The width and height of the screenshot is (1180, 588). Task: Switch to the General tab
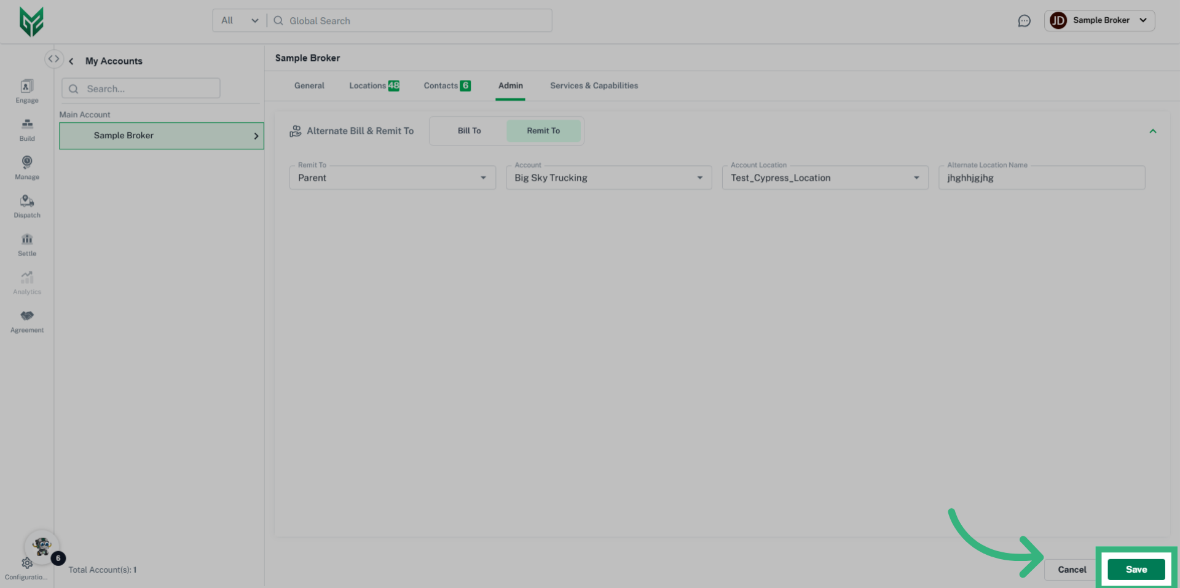pos(309,85)
